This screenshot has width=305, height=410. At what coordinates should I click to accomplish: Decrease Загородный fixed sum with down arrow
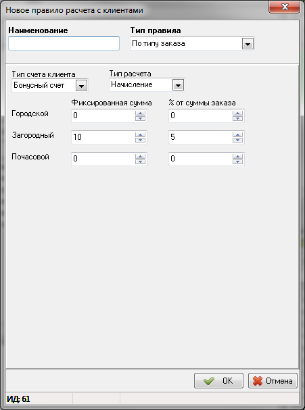[140, 140]
